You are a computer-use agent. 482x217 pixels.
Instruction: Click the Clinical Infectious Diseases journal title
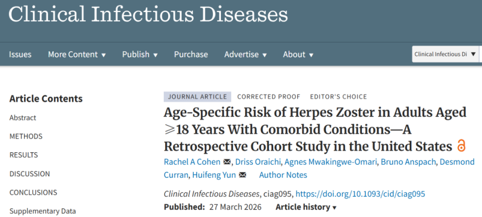(x=148, y=15)
